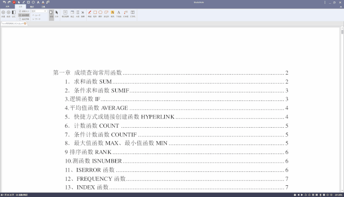Select the circle annotation tool
This screenshot has width=344, height=197.
coord(100,14)
